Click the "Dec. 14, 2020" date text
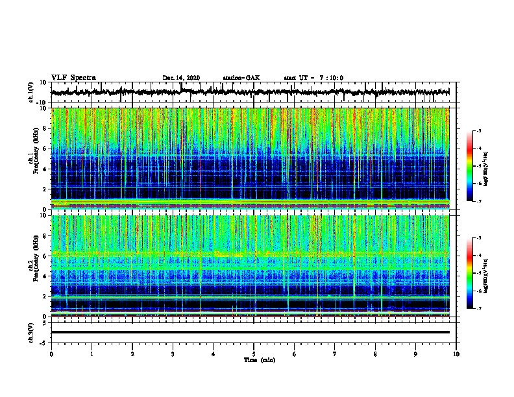The width and height of the screenshot is (514, 397). click(181, 78)
